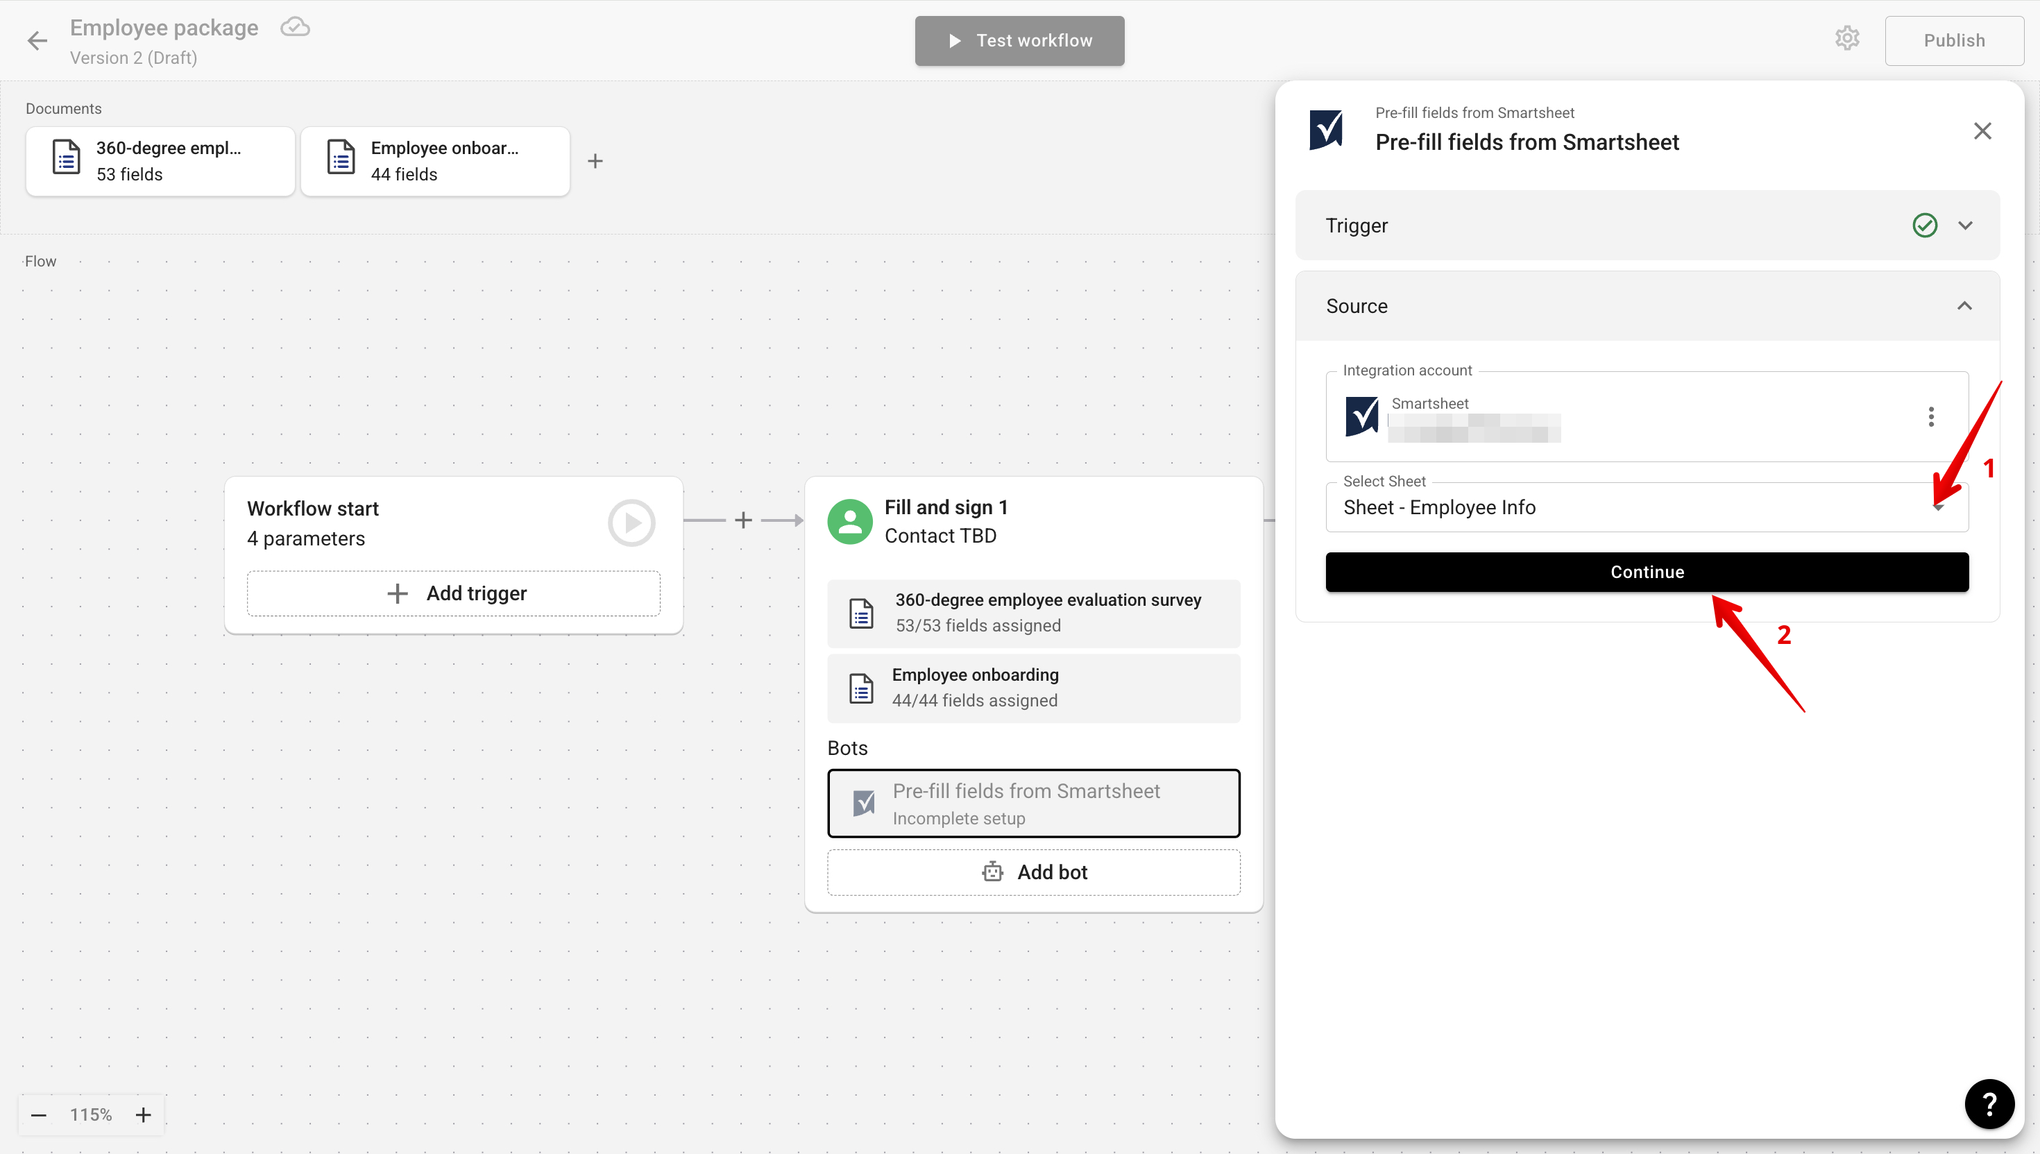The height and width of the screenshot is (1154, 2040).
Task: Open Smartsheet account three-dot menu
Action: 1930,417
